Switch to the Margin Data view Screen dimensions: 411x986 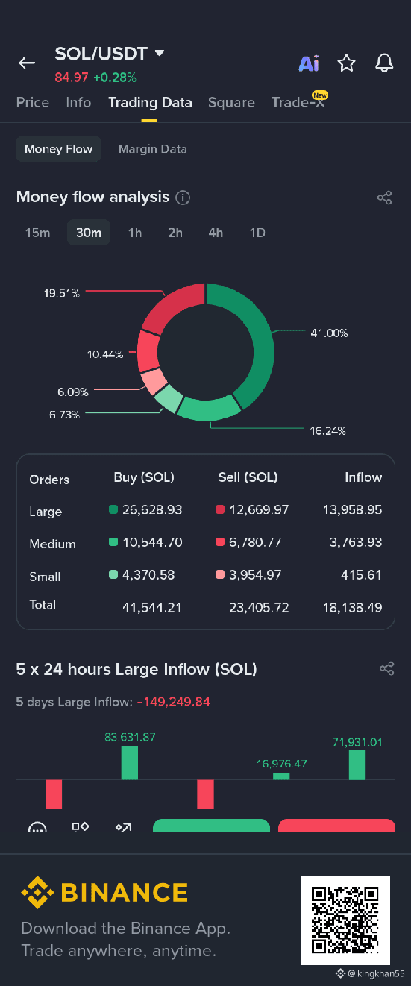tap(152, 149)
